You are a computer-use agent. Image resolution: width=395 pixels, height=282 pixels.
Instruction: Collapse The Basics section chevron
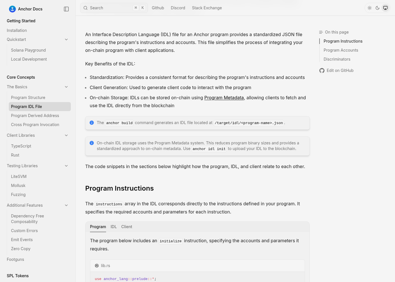(x=66, y=87)
